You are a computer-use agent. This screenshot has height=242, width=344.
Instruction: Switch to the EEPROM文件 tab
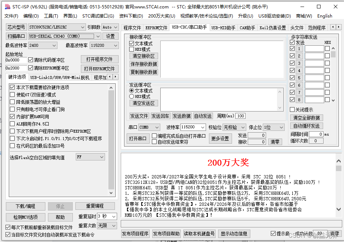[x=156, y=28]
